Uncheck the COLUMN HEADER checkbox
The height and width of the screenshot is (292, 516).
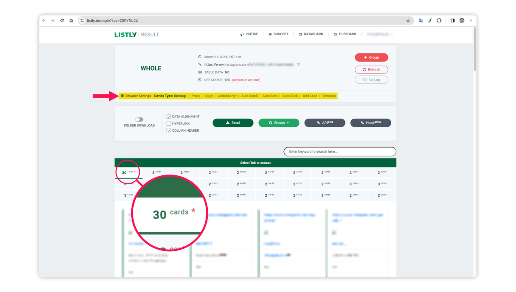tap(169, 130)
